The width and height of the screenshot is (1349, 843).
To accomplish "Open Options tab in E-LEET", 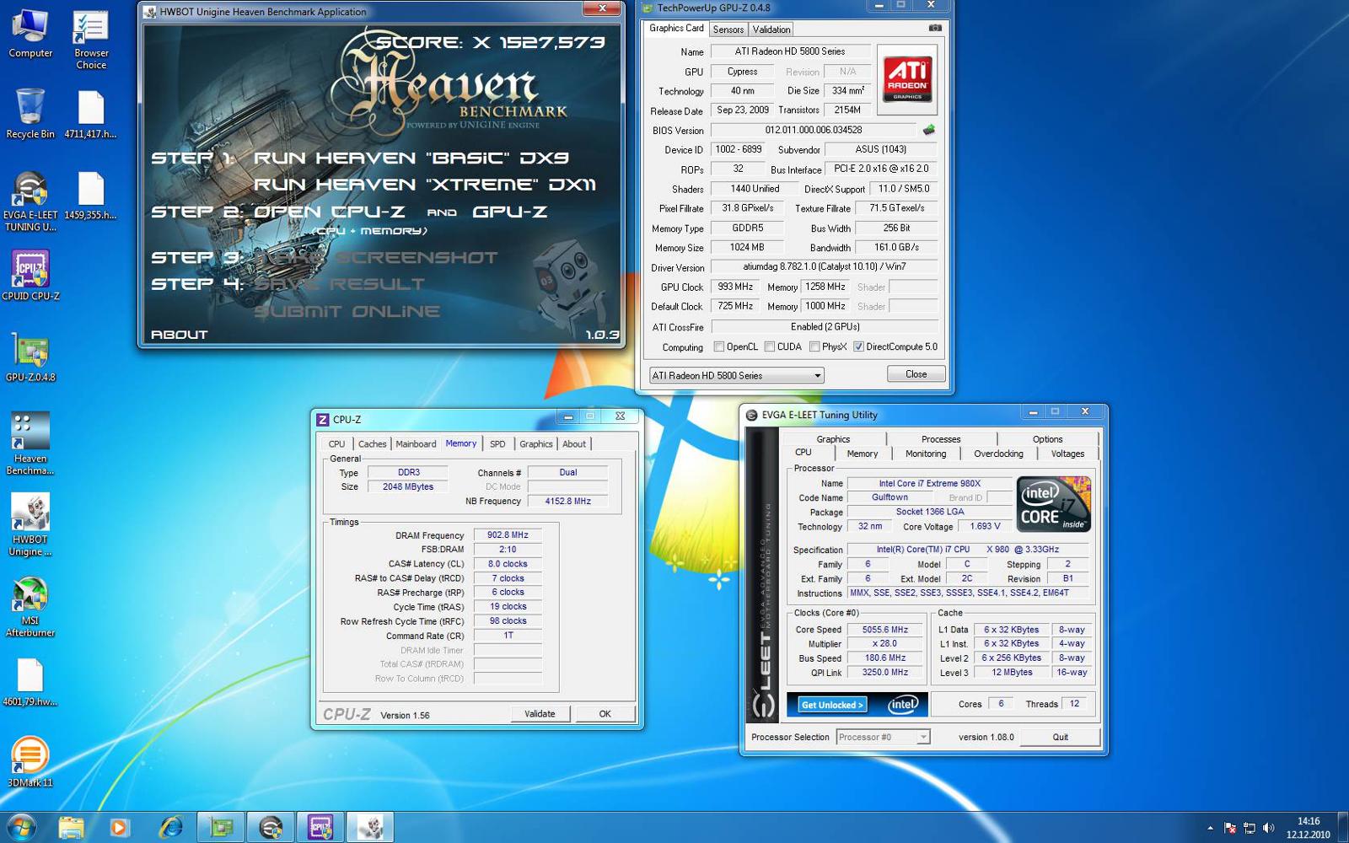I will pyautogui.click(x=1047, y=439).
